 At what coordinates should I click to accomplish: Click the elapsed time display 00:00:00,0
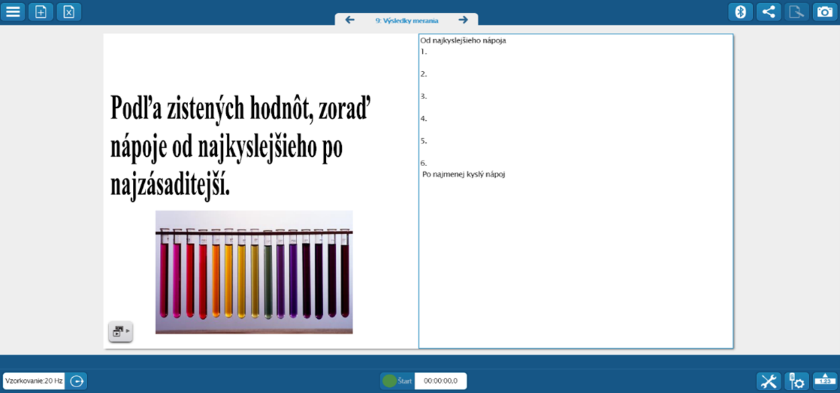pyautogui.click(x=441, y=381)
